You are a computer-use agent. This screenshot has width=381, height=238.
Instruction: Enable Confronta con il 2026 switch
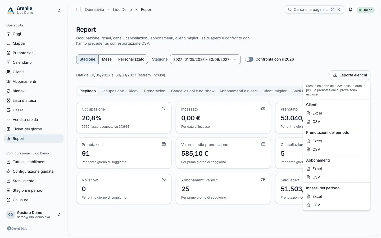(249, 59)
